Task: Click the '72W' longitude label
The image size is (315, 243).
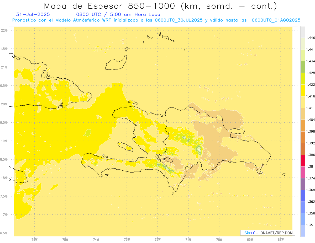Action: pyautogui.click(x=158, y=239)
